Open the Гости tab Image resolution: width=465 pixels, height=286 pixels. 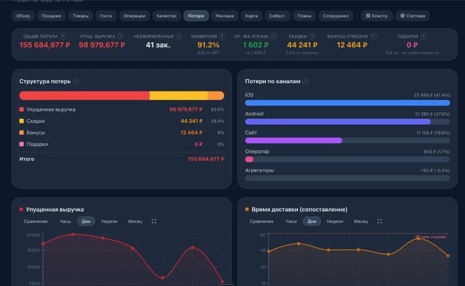tap(106, 16)
